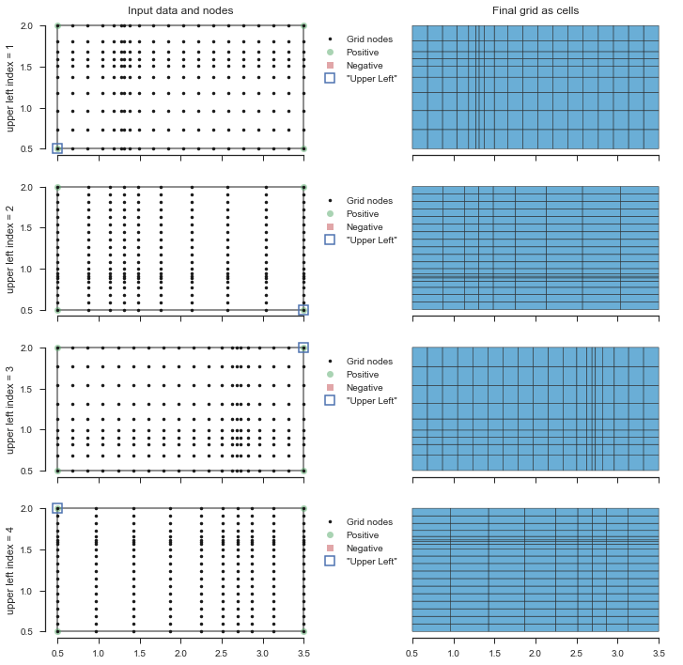Viewport: 683px width, 665px height.
Task: Click the black dot legend icon for index 3
Action: click(x=330, y=362)
